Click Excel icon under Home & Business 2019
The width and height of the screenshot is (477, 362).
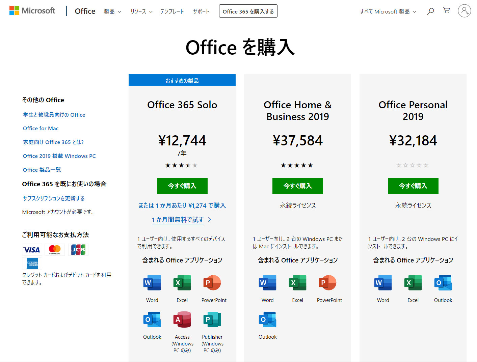pos(298,283)
